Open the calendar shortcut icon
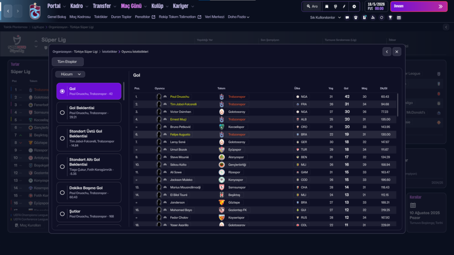Viewport: 454px width, 255px height. click(x=399, y=18)
